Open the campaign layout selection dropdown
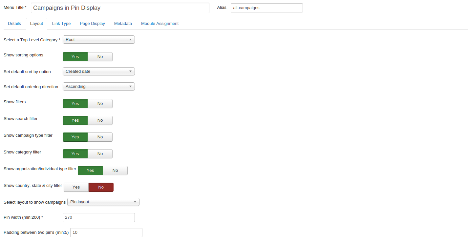 point(103,202)
